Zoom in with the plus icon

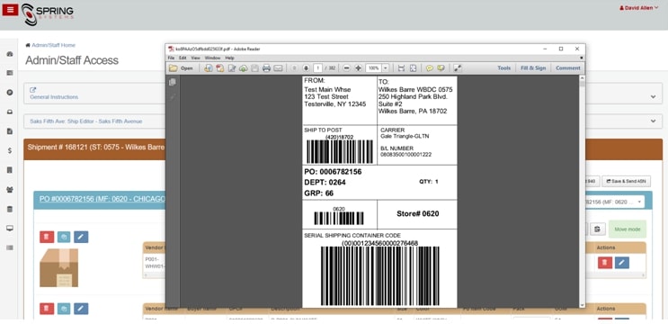(x=359, y=68)
